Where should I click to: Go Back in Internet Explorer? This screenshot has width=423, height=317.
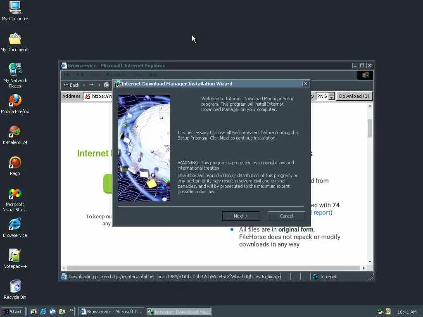pyautogui.click(x=71, y=85)
